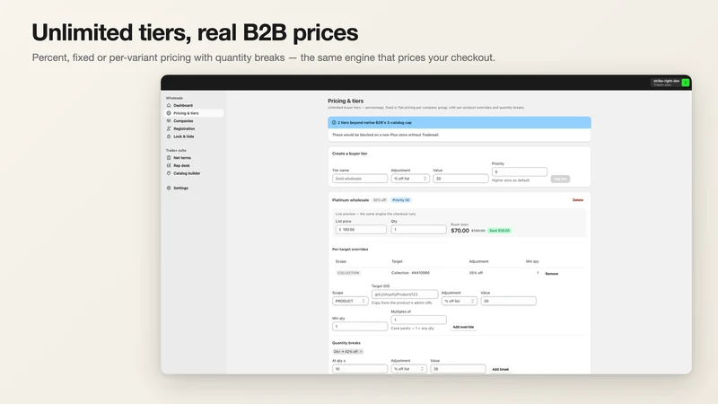The image size is (718, 404).
Task: Click the Target GID input field
Action: 405,294
